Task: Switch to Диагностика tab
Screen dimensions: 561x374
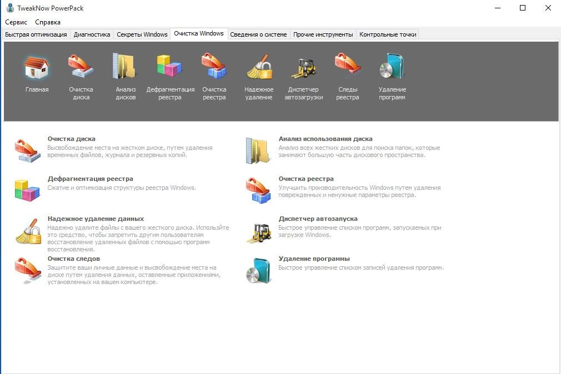Action: pos(92,34)
